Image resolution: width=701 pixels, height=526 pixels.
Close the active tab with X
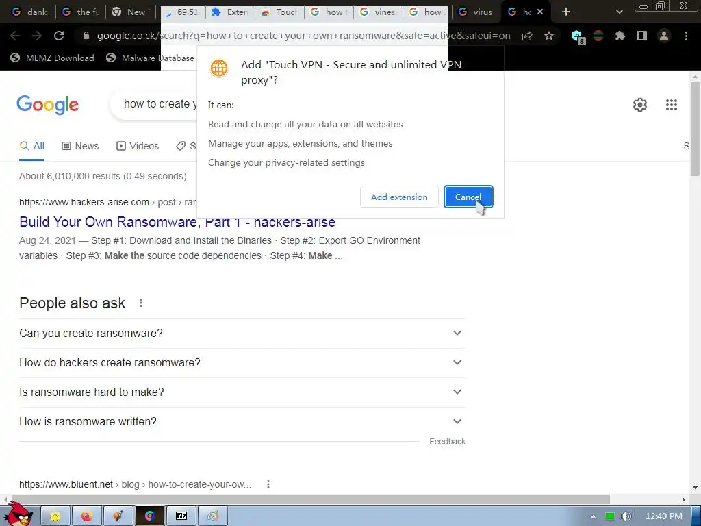[x=540, y=12]
